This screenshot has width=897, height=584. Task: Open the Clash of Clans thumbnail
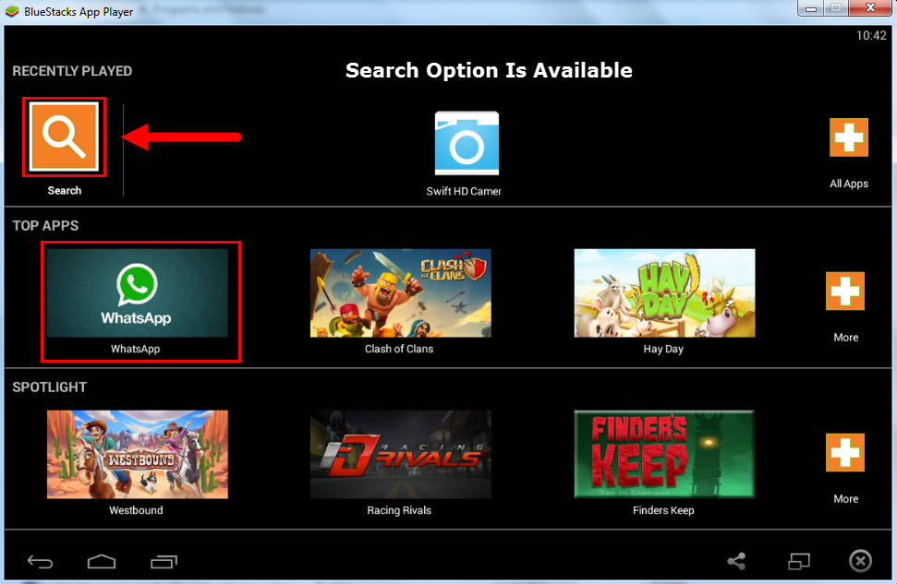400,292
